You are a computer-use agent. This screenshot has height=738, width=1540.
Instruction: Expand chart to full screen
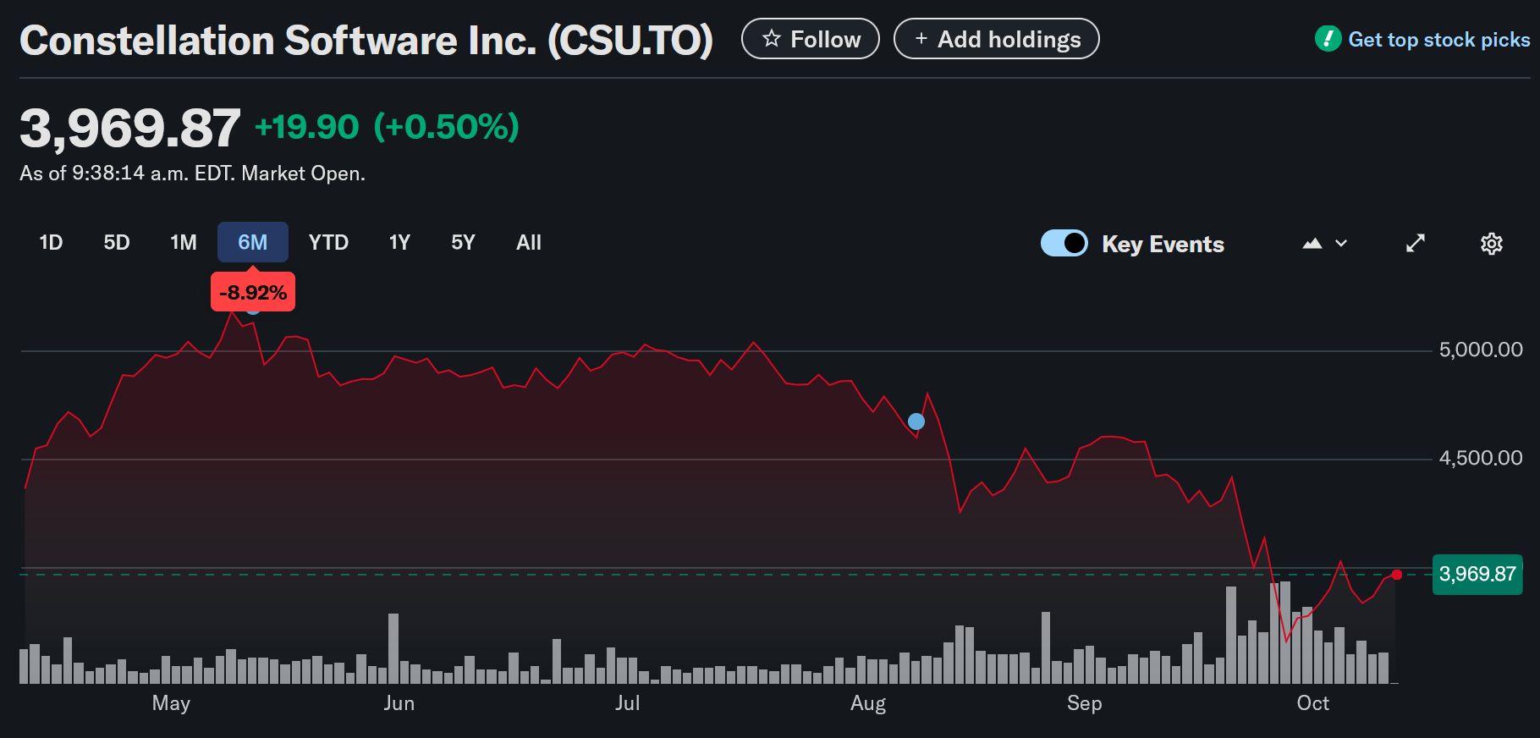pyautogui.click(x=1416, y=244)
